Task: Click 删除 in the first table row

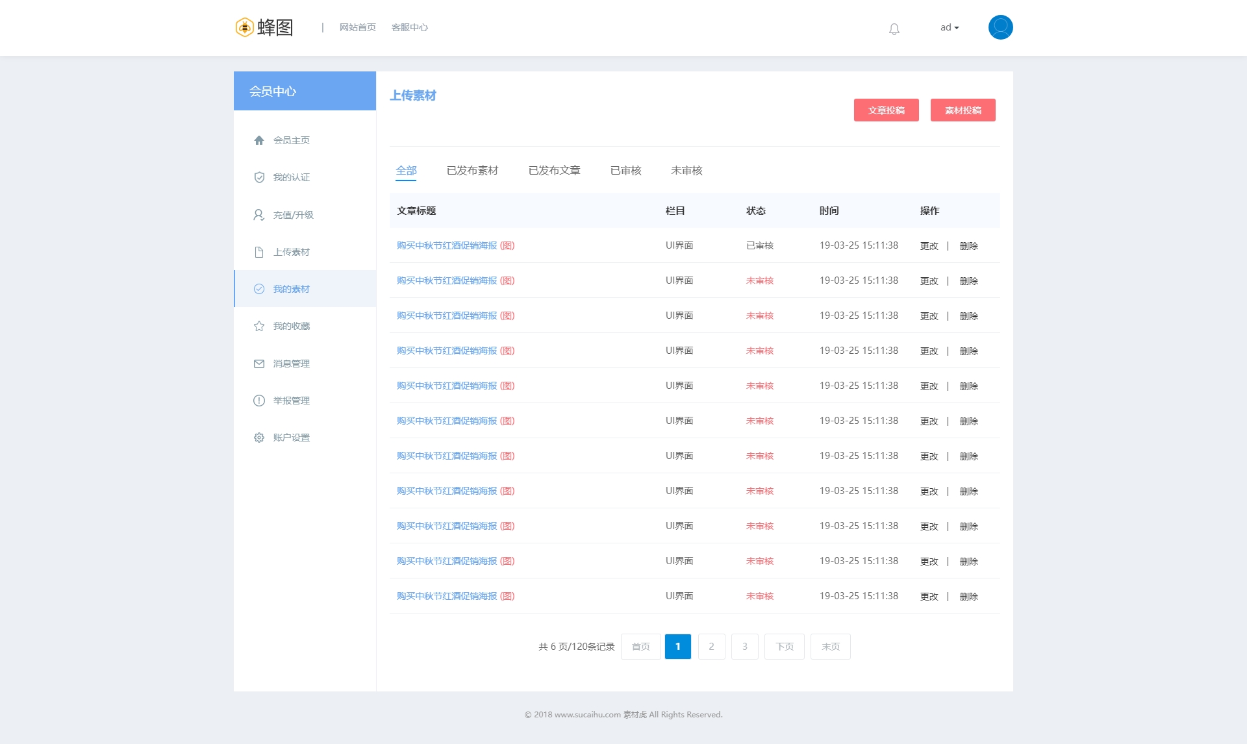Action: tap(968, 246)
